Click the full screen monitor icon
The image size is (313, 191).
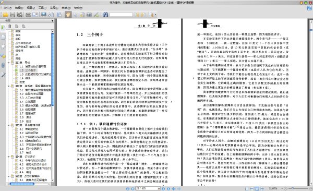click(x=44, y=15)
